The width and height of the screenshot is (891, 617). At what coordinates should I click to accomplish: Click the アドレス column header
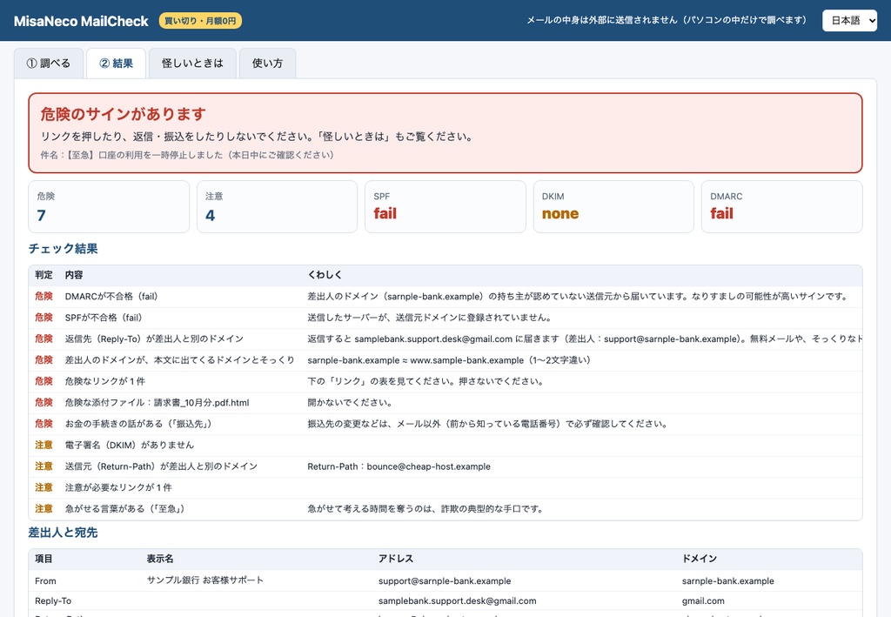tap(396, 559)
